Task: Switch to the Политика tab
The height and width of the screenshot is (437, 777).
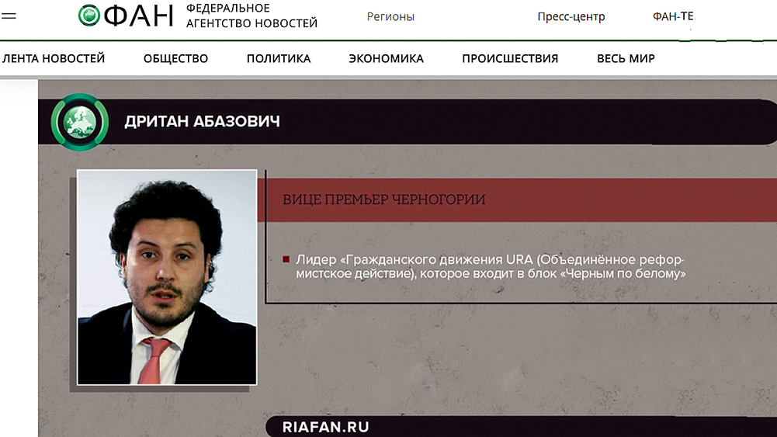Action: tap(279, 58)
